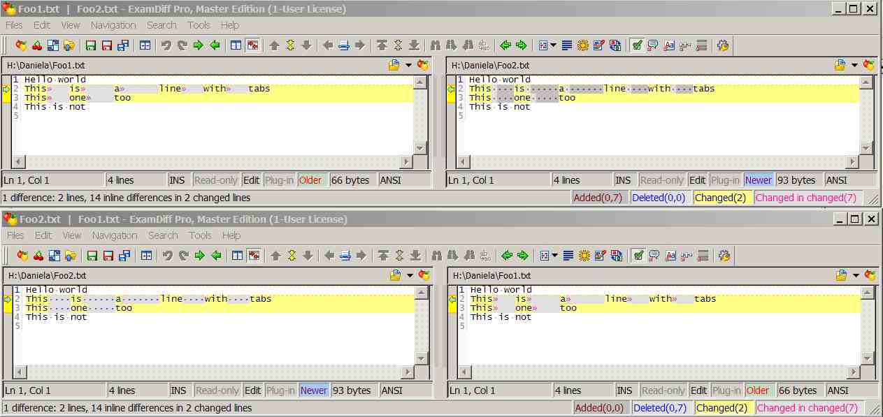Toggle two-pane view button in top window toolbar
The height and width of the screenshot is (417, 883).
tap(236, 45)
